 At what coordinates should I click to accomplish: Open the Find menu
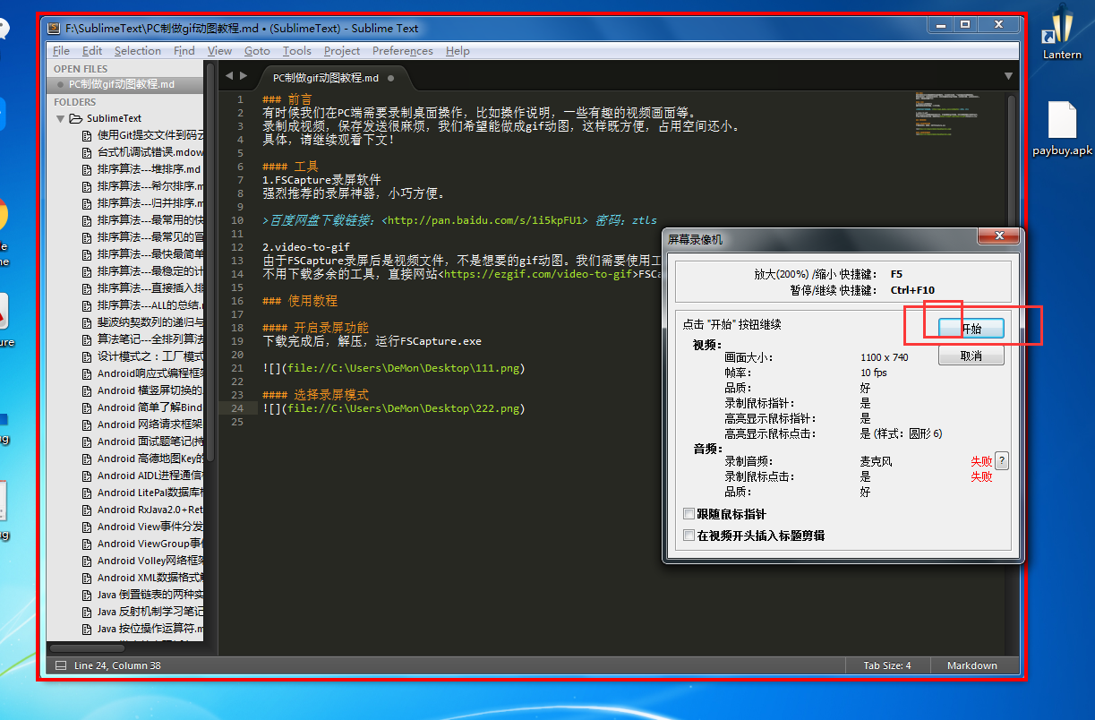tap(184, 51)
